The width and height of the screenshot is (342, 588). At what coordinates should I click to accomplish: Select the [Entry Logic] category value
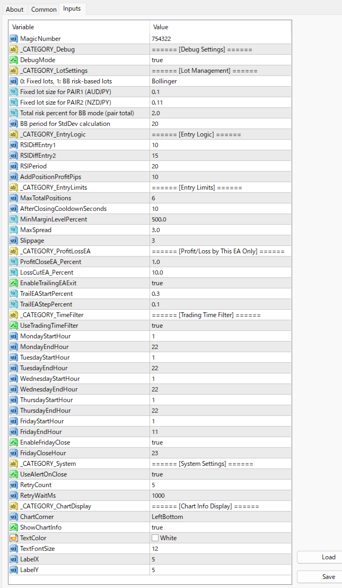click(x=196, y=134)
